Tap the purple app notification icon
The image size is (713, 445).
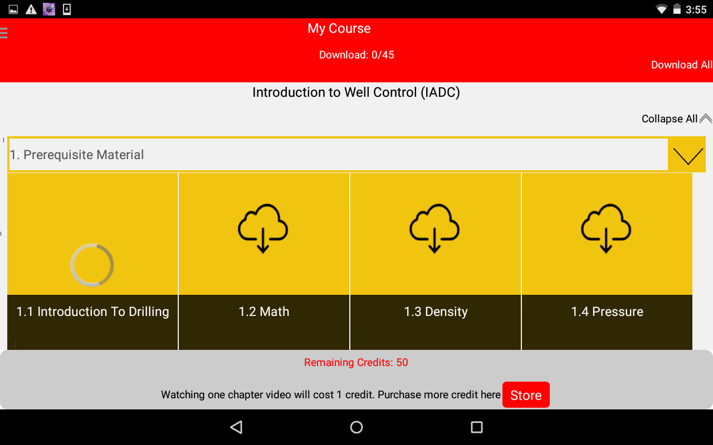point(49,9)
